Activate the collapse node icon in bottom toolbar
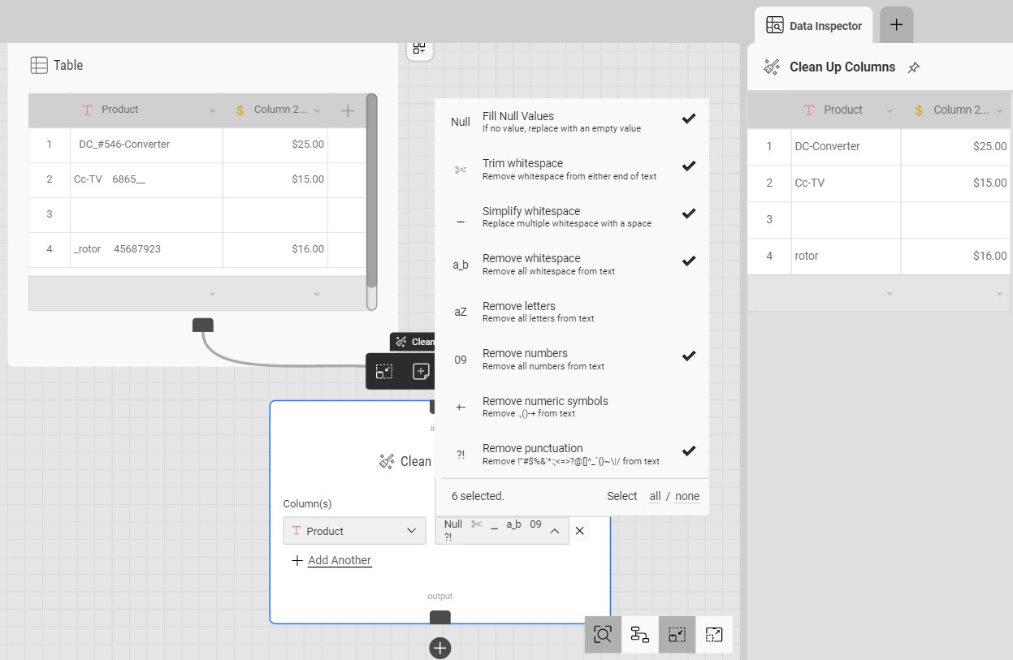Viewport: 1013px width, 660px height. click(x=677, y=635)
